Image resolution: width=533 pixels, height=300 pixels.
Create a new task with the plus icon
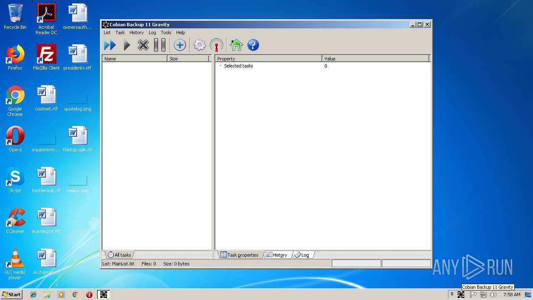click(x=180, y=45)
